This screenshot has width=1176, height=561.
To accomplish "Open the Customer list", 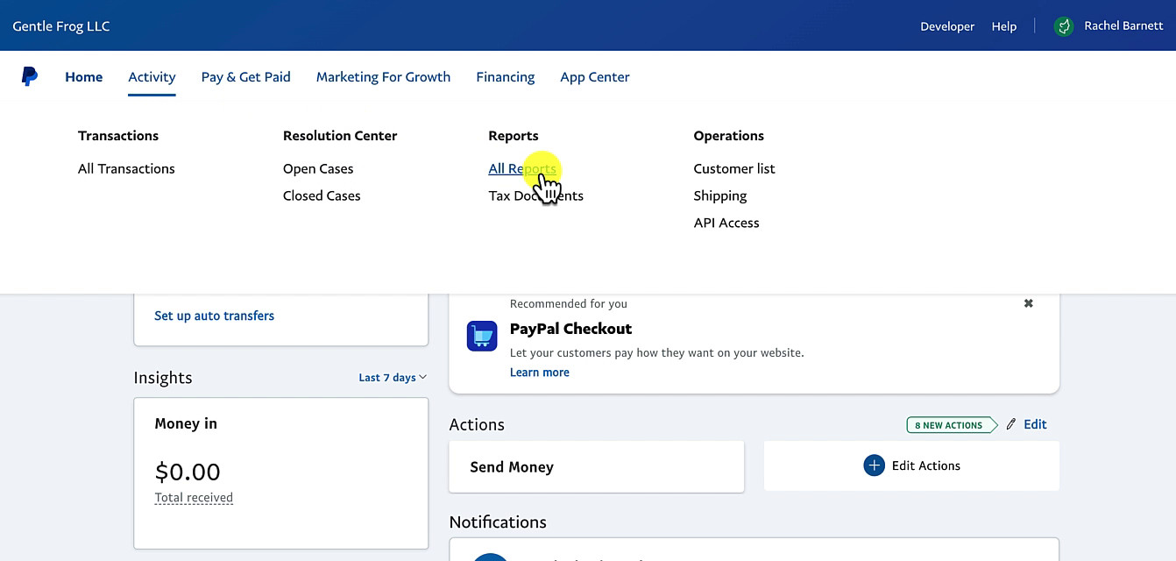I will tap(734, 168).
